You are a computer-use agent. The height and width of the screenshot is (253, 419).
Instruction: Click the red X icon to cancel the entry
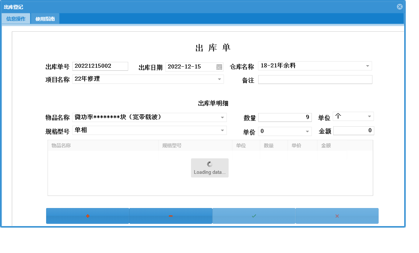tap(337, 216)
